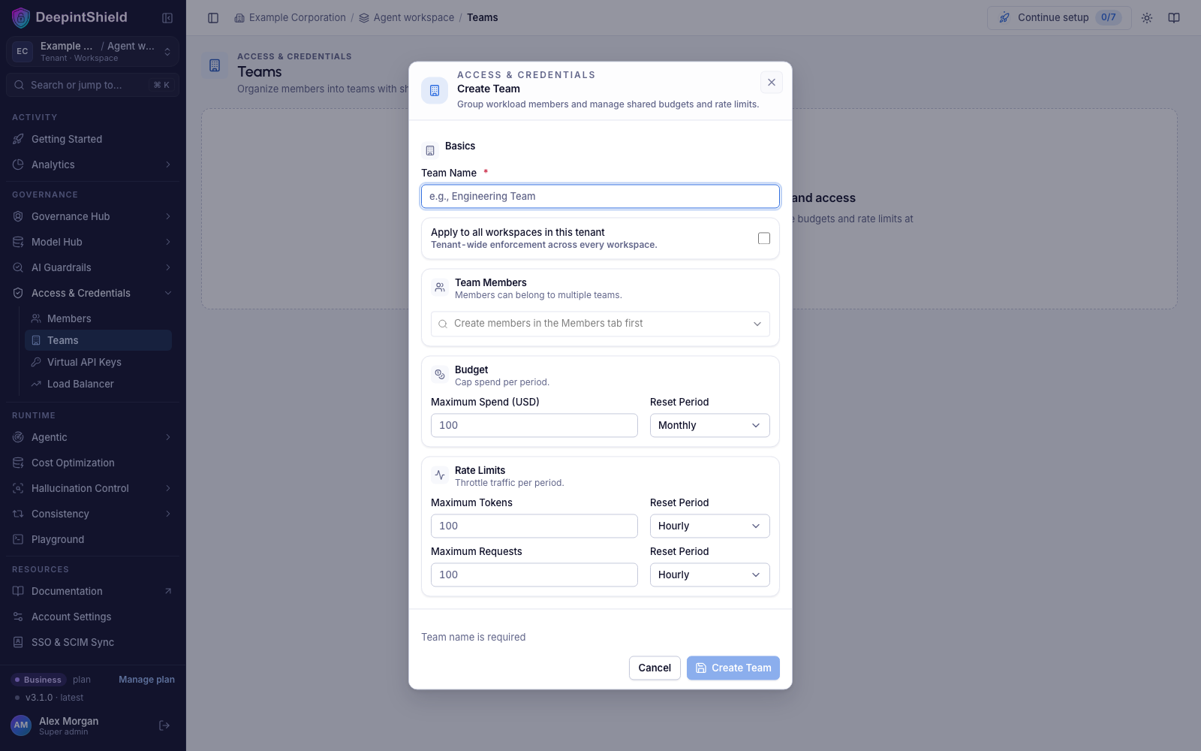The width and height of the screenshot is (1201, 751).
Task: Open Maximum Tokens Reset Period dropdown
Action: pyautogui.click(x=710, y=526)
